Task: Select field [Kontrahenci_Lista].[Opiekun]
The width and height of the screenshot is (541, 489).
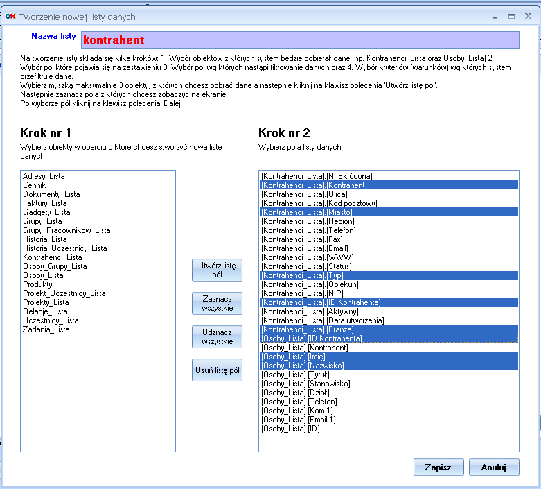Action: coord(389,284)
